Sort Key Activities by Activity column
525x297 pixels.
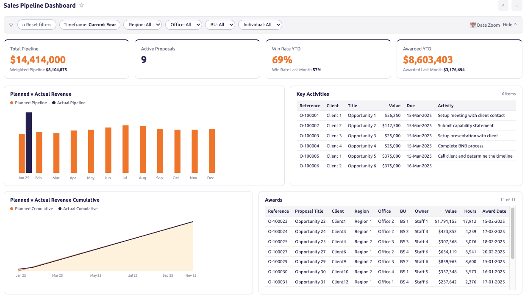click(445, 105)
